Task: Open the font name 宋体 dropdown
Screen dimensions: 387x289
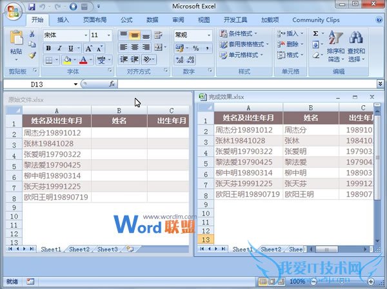Action: pos(86,35)
